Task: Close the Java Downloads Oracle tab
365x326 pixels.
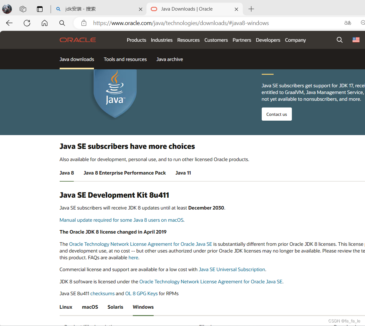Action: coord(236,9)
